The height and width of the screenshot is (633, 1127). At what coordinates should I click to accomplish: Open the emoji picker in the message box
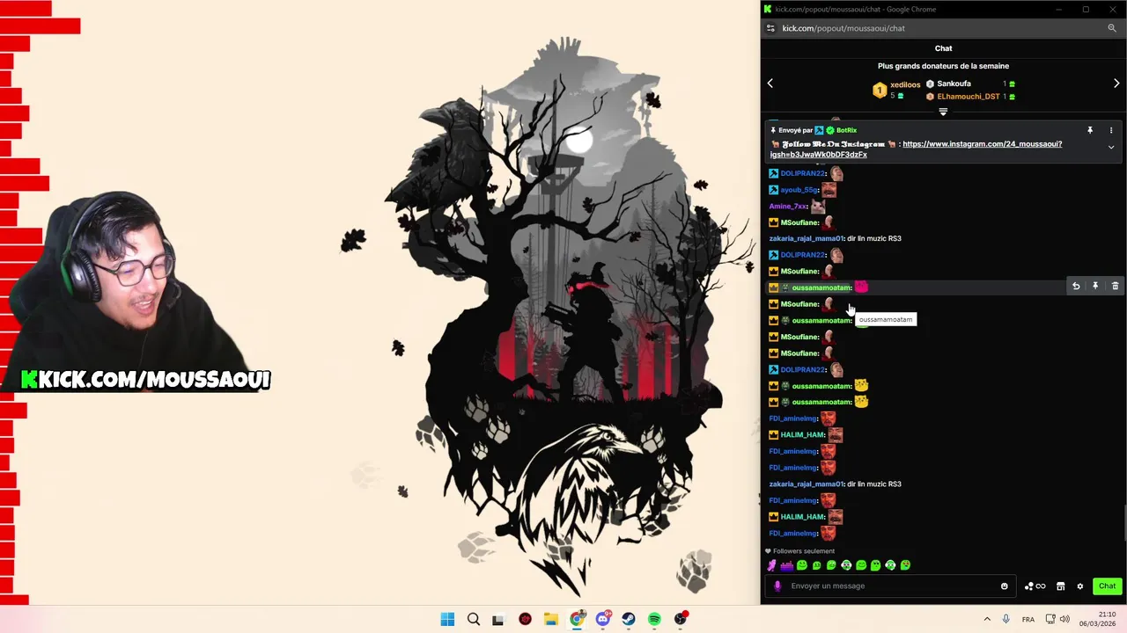tap(1005, 586)
